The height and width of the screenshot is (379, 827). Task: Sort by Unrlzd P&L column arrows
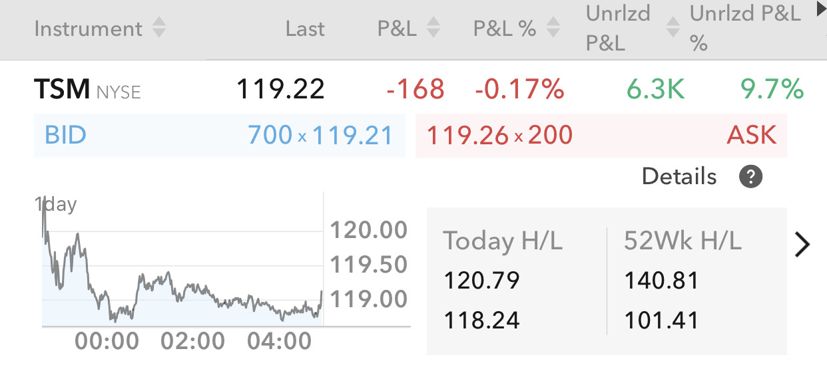[673, 29]
